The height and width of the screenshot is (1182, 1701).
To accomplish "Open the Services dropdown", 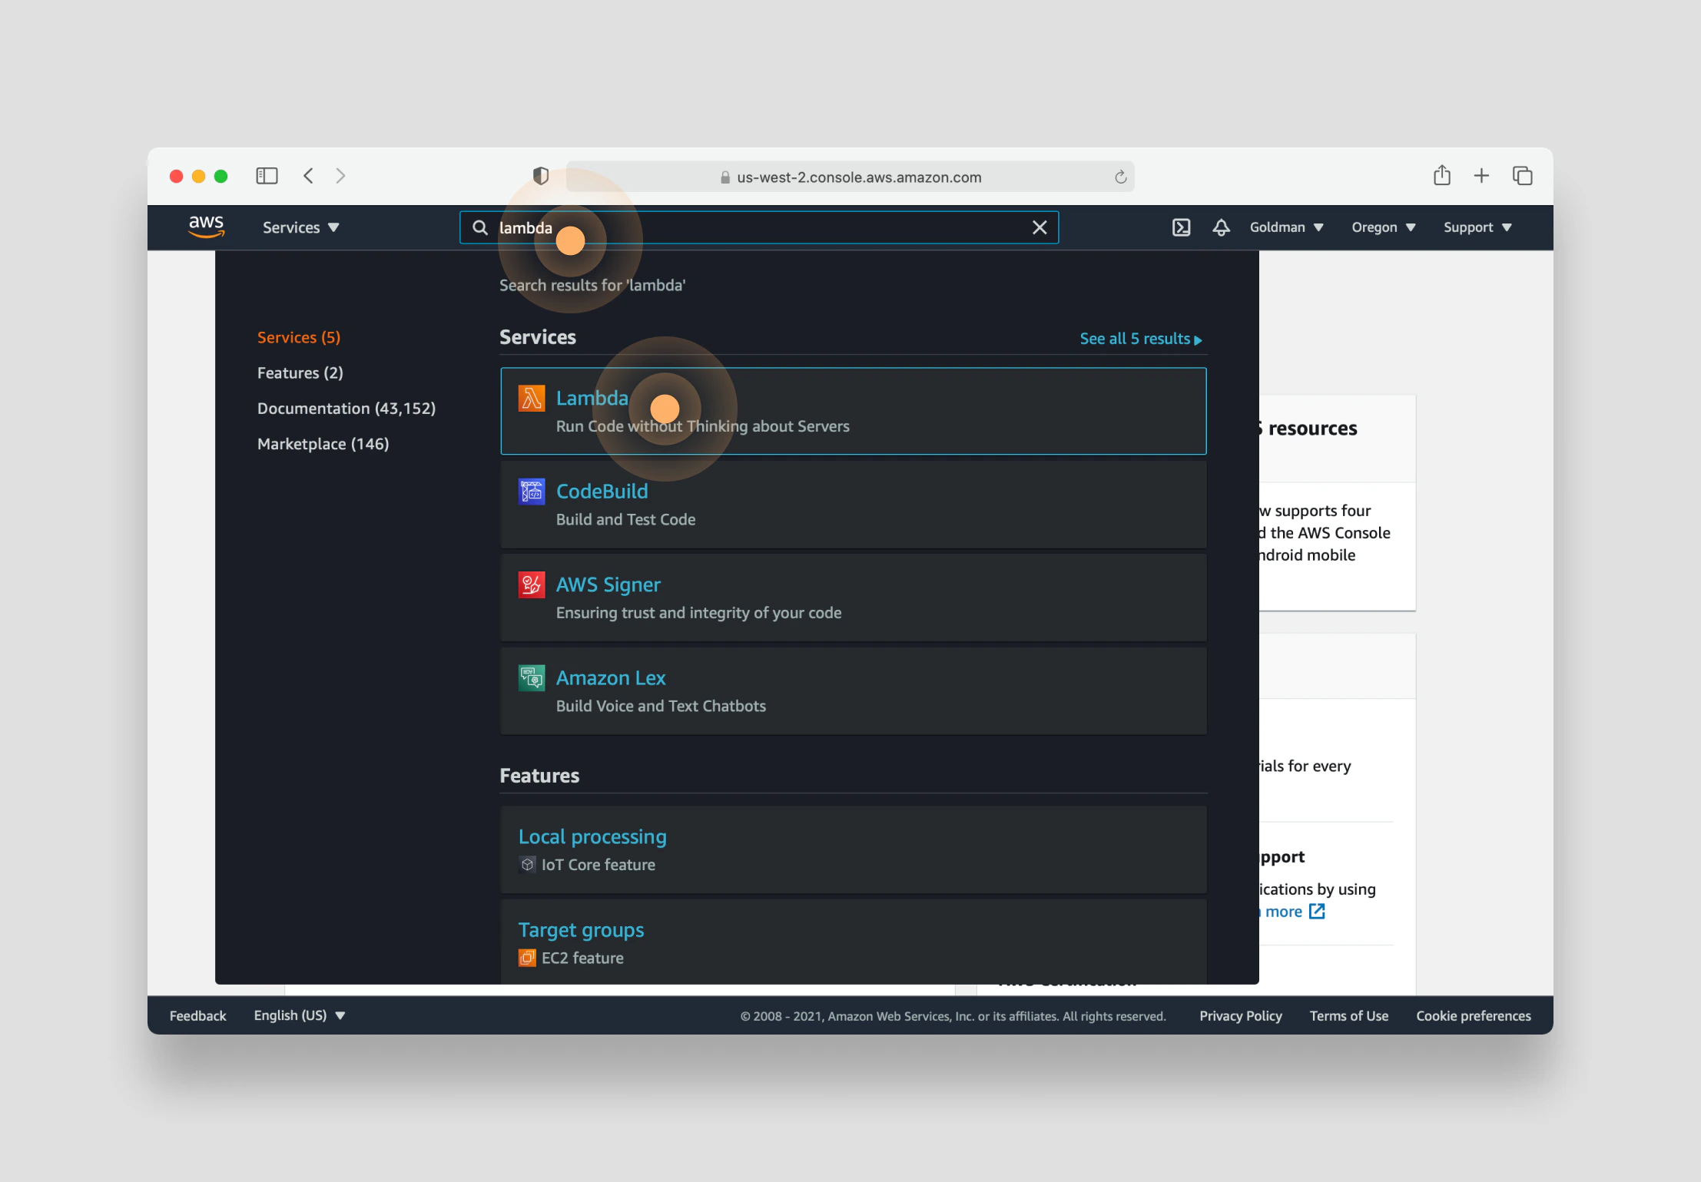I will 300,227.
